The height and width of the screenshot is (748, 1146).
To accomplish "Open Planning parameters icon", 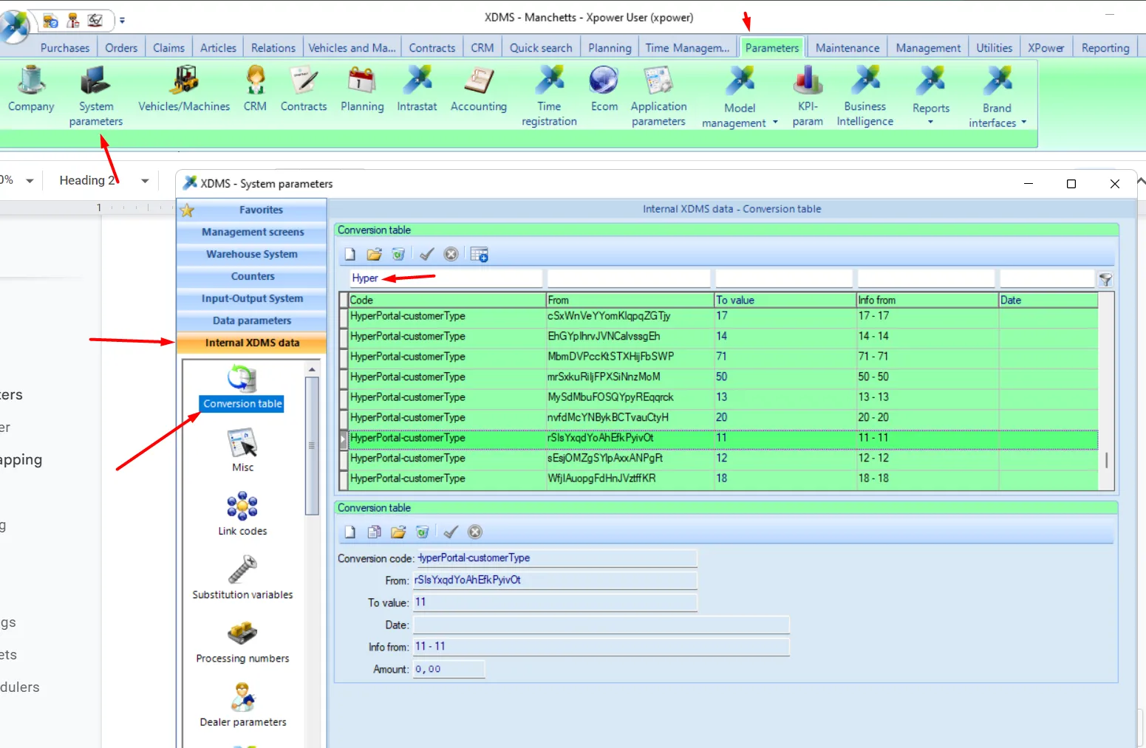I will pyautogui.click(x=362, y=89).
